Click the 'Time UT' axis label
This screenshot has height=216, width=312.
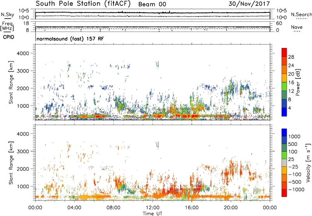pos(152,214)
